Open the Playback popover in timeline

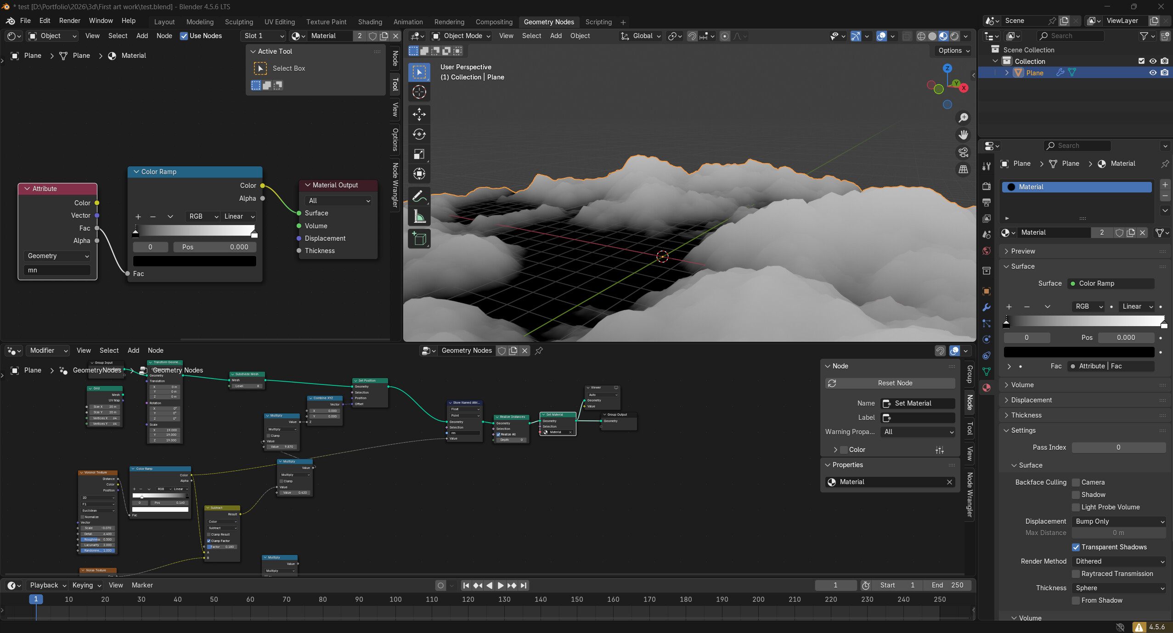tap(48, 586)
